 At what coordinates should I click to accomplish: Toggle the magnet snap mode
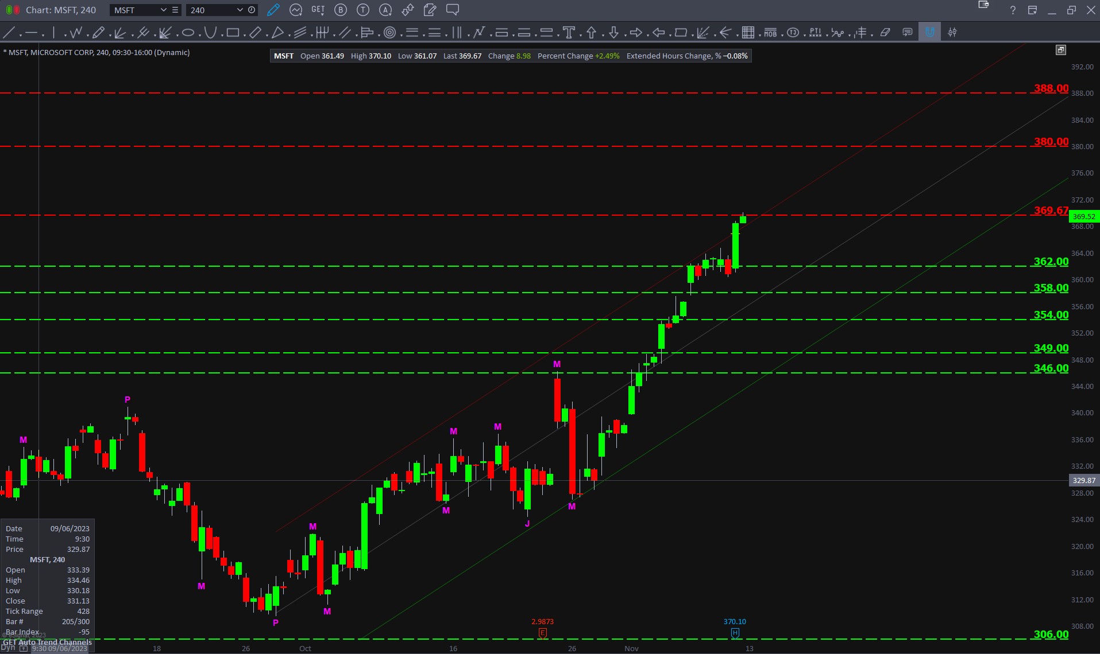click(929, 33)
